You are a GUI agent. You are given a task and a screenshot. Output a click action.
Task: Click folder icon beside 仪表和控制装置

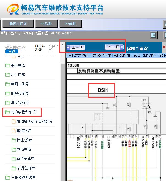8,178
